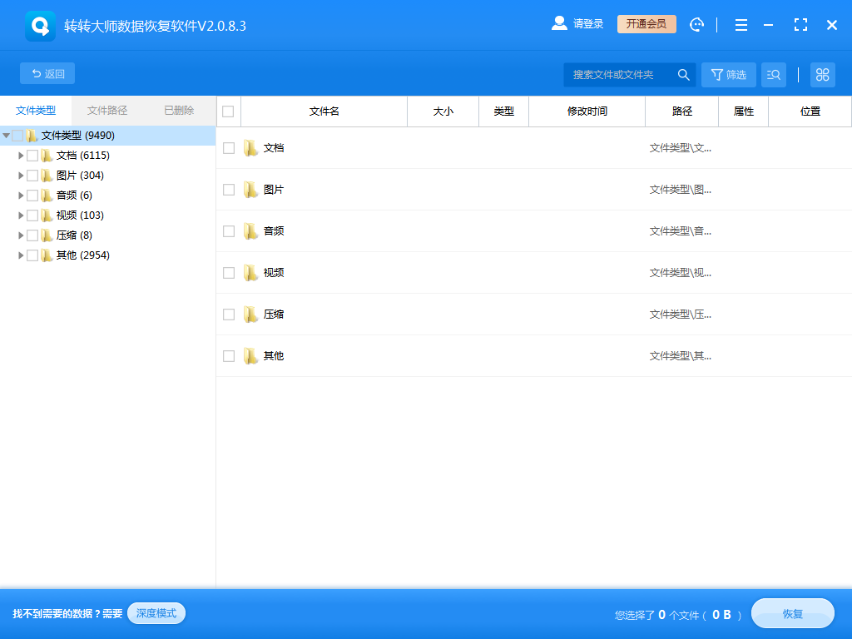852x639 pixels.
Task: Open the advanced search icon beside filter
Action: click(773, 74)
